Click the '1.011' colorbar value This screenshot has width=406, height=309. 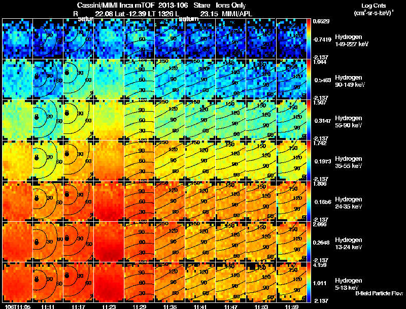pos(320,283)
